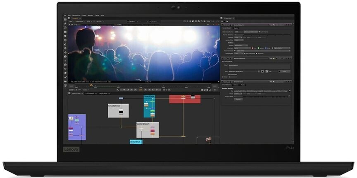This screenshot has width=357, height=178.
Task: Click the set to current frame button
Action: [250, 31]
